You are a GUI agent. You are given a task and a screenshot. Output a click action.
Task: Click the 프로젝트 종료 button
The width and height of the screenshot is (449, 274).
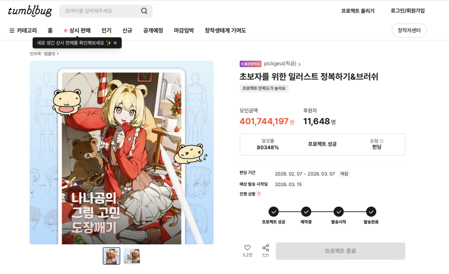[x=340, y=251]
